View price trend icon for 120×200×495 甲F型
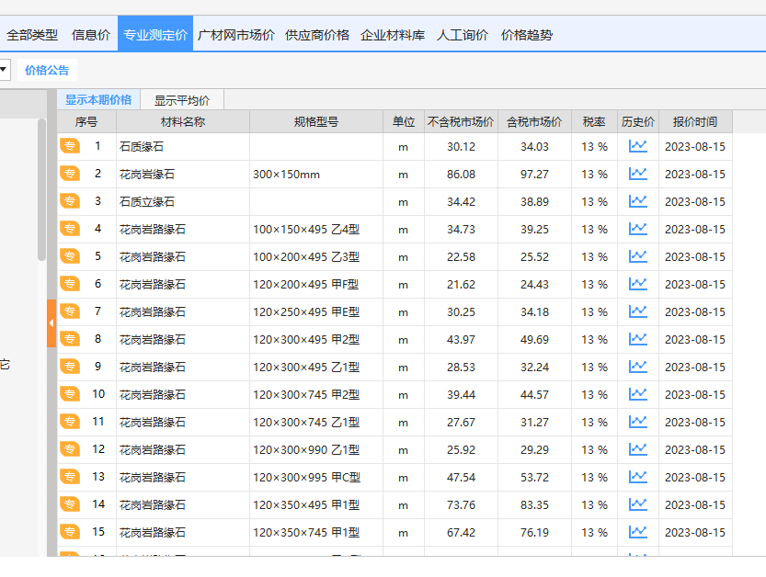 coord(637,284)
